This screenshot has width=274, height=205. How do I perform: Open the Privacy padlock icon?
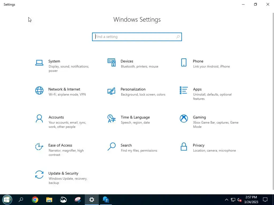coord(184,147)
